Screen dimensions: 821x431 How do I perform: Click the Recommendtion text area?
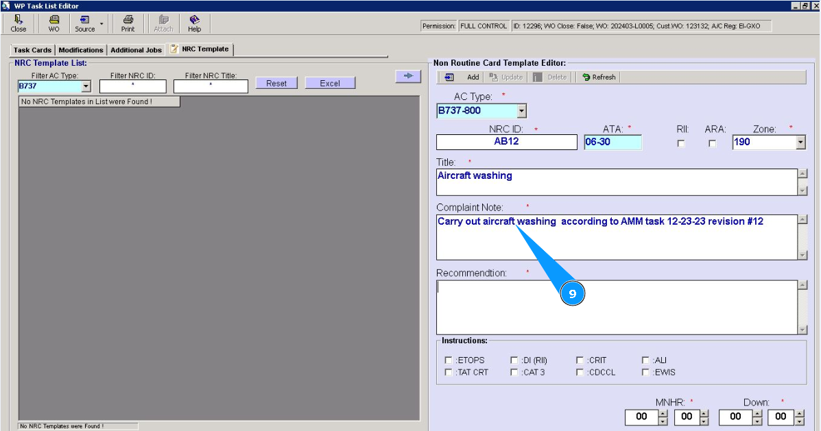tap(617, 307)
